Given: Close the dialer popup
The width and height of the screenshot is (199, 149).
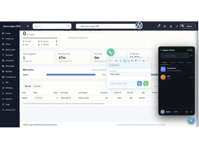Looking at the screenshot, I should 148,61.
